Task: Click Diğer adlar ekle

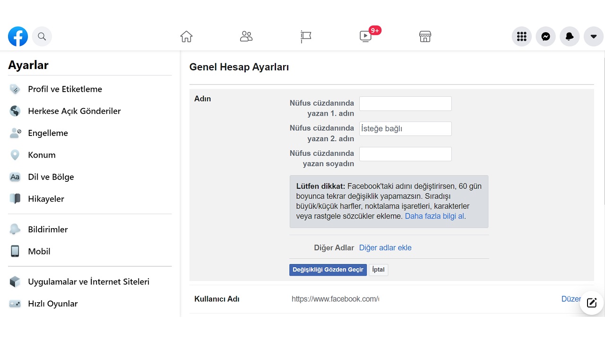Action: tap(385, 247)
